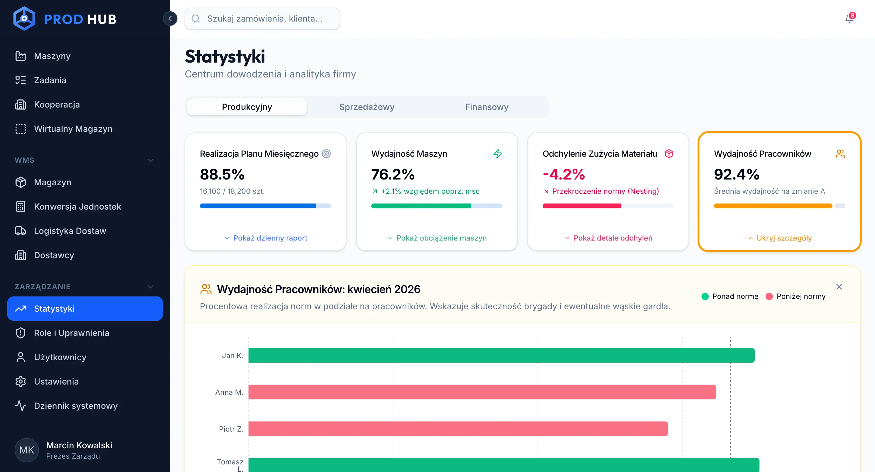The image size is (875, 472).
Task: Select the Logistyka Dostaw truck icon
Action: (x=21, y=231)
